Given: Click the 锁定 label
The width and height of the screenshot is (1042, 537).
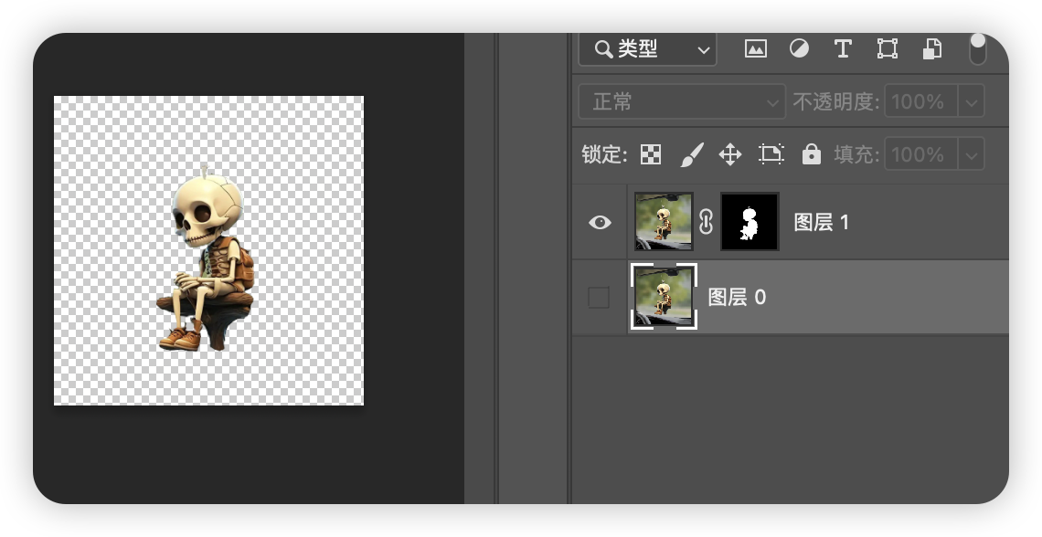Looking at the screenshot, I should 603,154.
